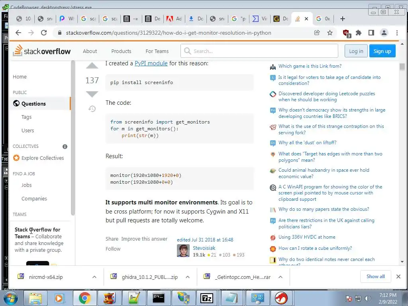Click Collectives info icon
Image resolution: width=408 pixels, height=306 pixels.
point(65,147)
